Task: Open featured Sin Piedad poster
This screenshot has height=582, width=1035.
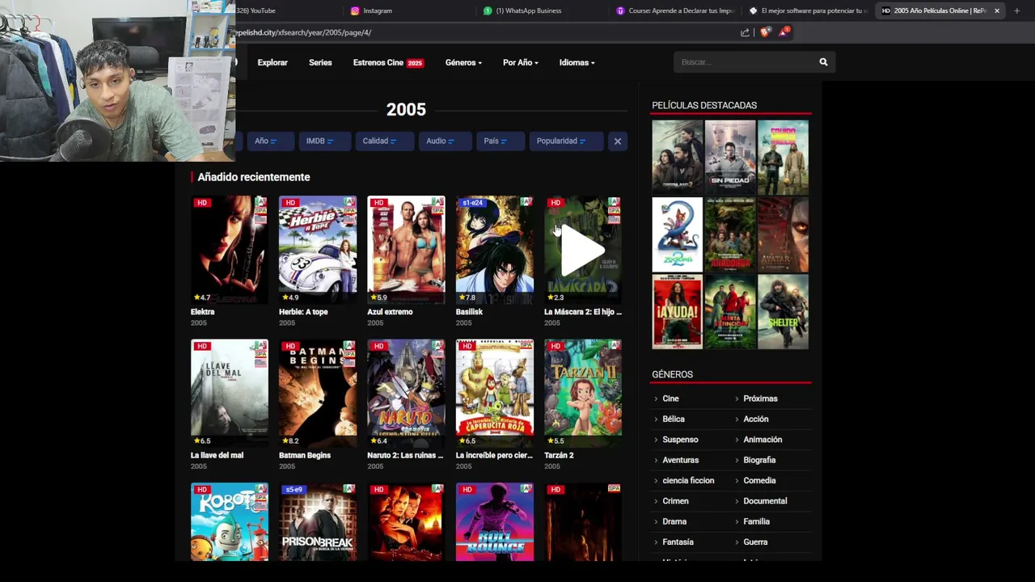Action: pyautogui.click(x=730, y=158)
